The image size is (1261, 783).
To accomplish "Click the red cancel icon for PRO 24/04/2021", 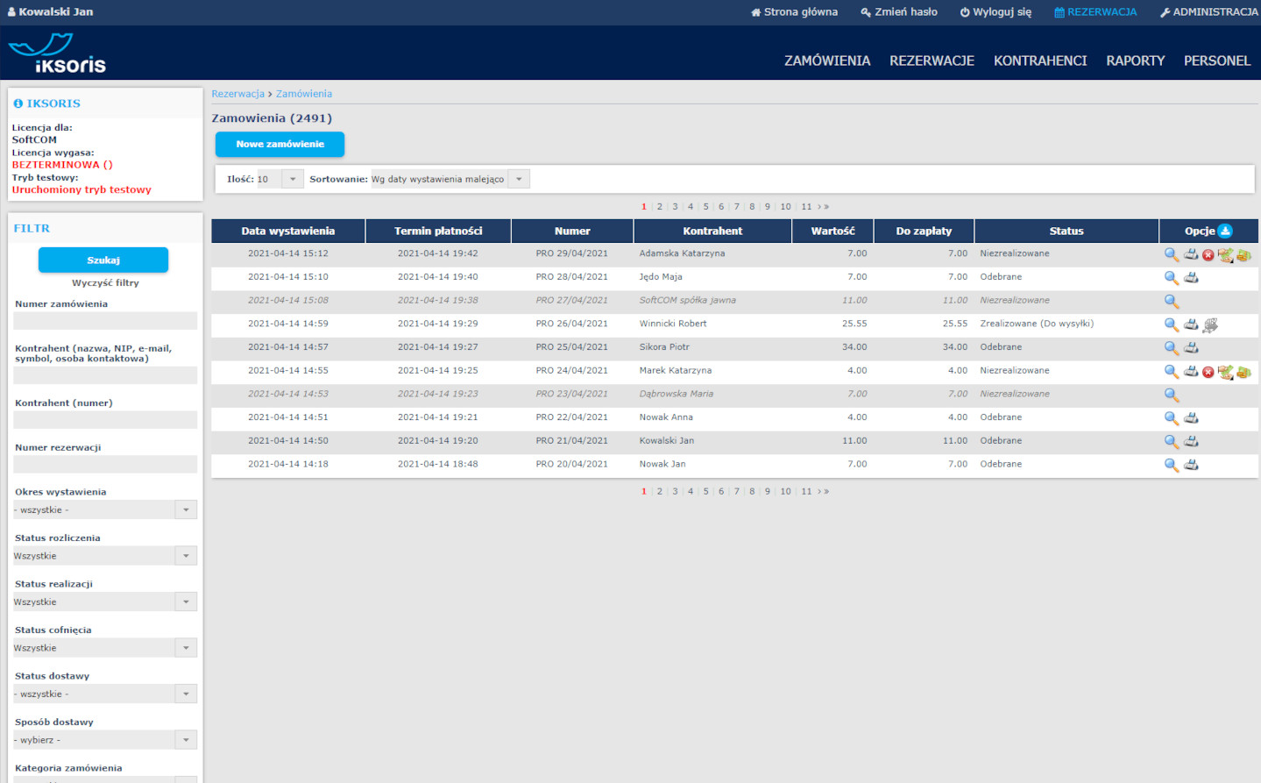I will click(x=1208, y=372).
